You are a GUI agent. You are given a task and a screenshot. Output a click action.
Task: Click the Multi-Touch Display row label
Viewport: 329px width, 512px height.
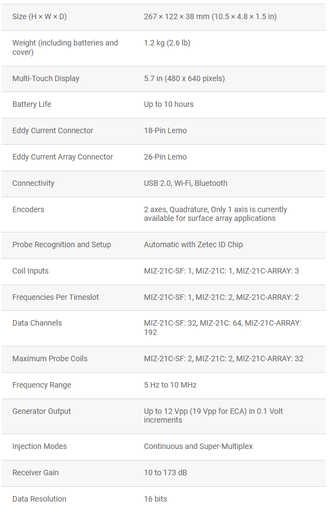(x=46, y=78)
